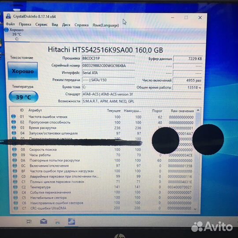Click the Стандарт ATA8-ACS field
Viewport: 238px width, 238px height.
coord(142,94)
